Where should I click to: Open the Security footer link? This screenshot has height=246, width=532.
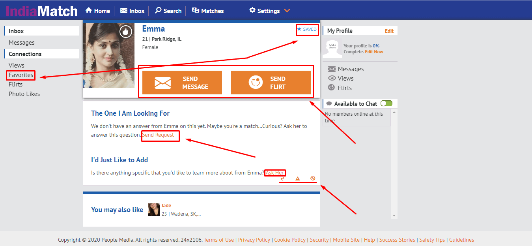click(319, 240)
